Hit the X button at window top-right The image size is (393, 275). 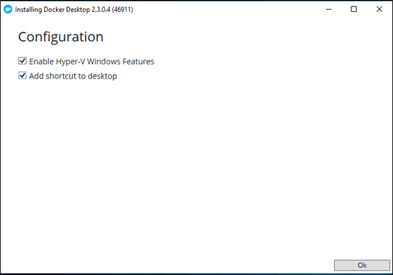pos(379,9)
